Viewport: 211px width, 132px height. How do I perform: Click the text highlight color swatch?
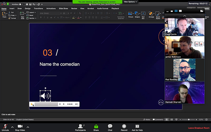tap(73, 18)
